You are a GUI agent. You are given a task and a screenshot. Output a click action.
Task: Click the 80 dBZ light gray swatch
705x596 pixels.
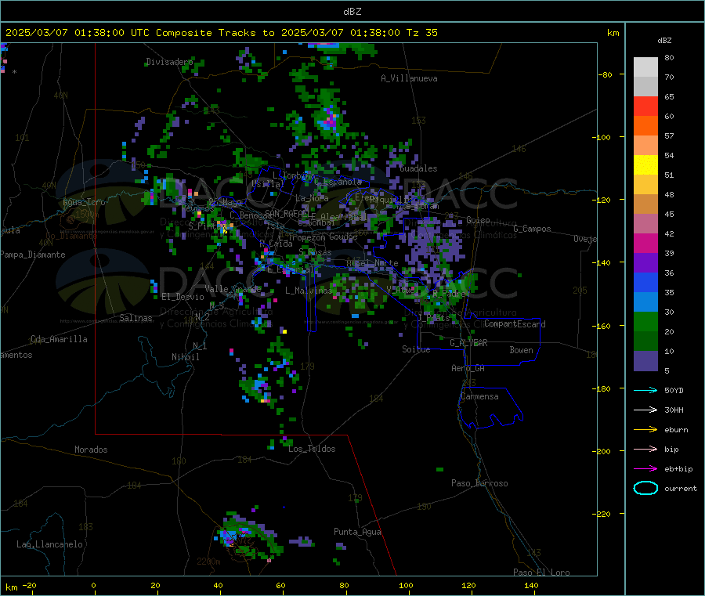coord(645,67)
